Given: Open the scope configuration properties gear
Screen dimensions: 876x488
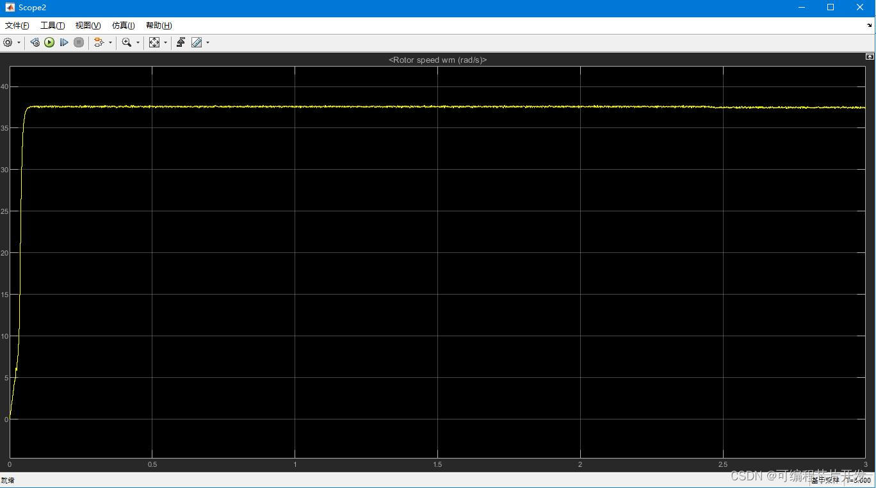Looking at the screenshot, I should coord(8,42).
